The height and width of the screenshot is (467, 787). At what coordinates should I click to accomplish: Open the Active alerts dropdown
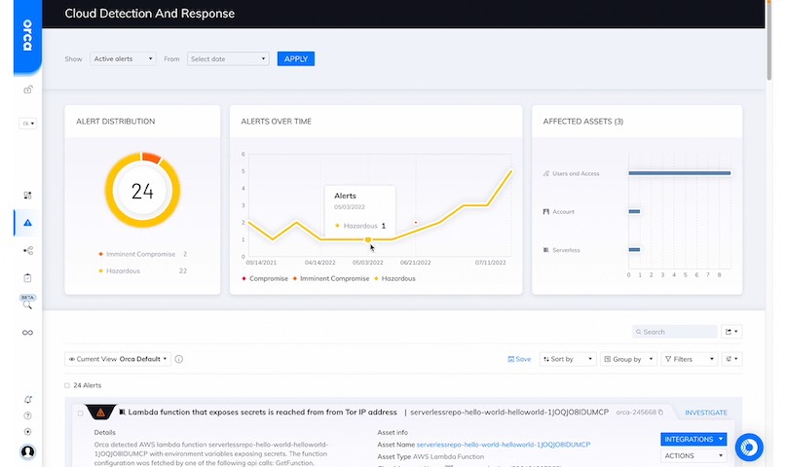[123, 59]
